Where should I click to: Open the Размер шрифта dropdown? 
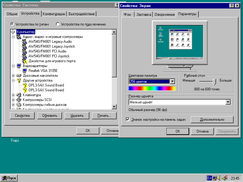228,102
